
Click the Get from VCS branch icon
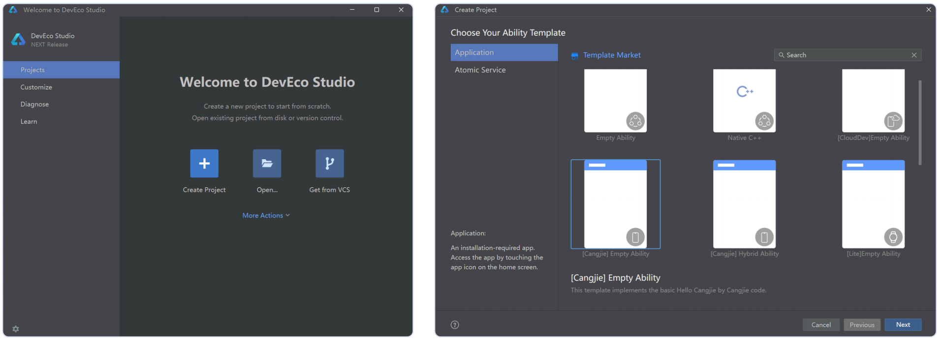click(x=329, y=163)
